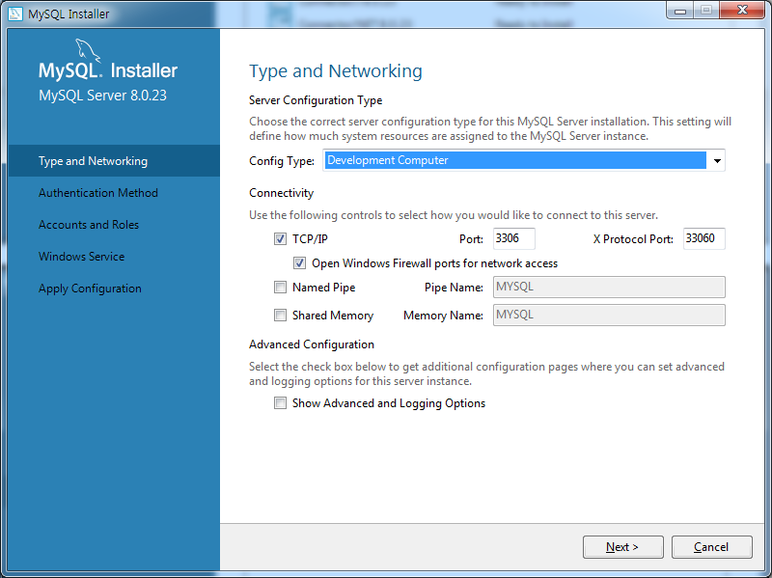Go to Type and Networking step
Viewport: 772px width, 578px height.
(x=114, y=161)
